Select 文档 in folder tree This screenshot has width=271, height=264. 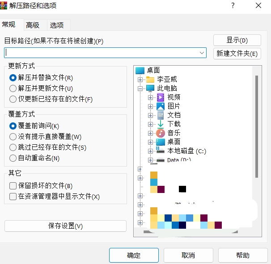[x=174, y=115]
